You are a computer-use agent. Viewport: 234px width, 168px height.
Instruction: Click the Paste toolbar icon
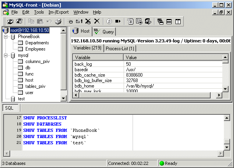[x=40, y=21]
